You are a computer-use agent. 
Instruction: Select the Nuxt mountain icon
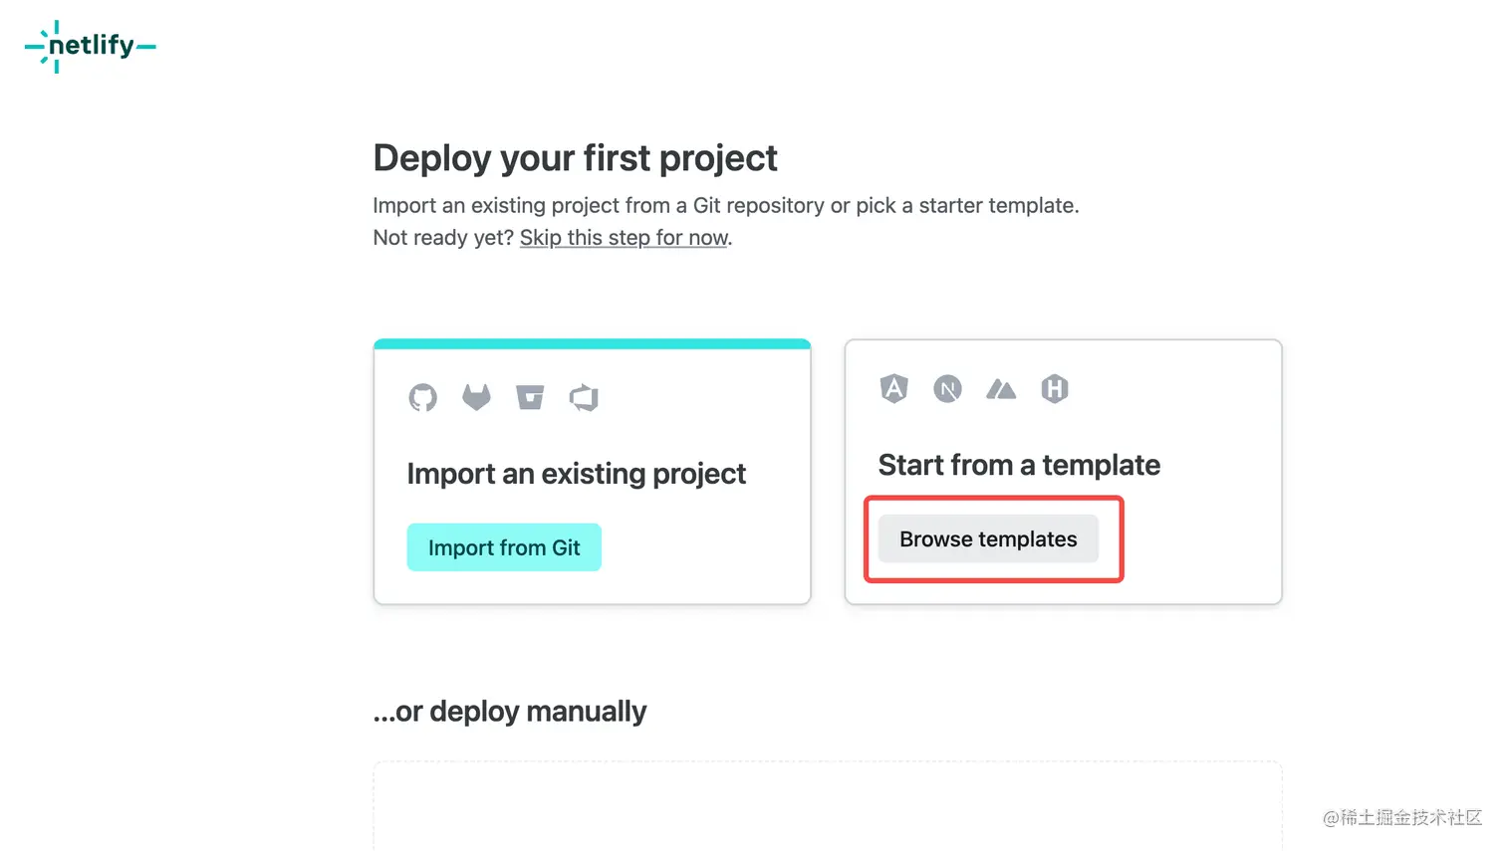pos(1001,389)
